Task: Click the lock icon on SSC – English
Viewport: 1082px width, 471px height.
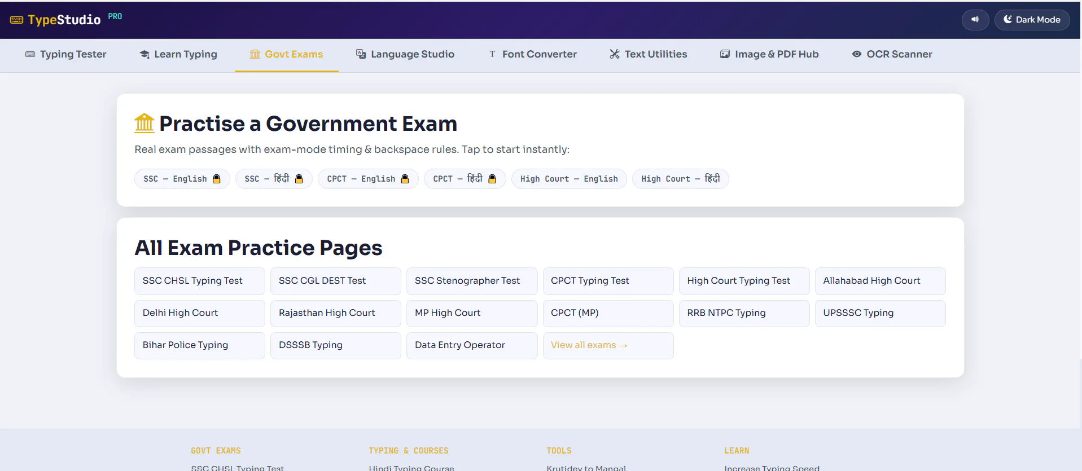Action: coord(217,179)
